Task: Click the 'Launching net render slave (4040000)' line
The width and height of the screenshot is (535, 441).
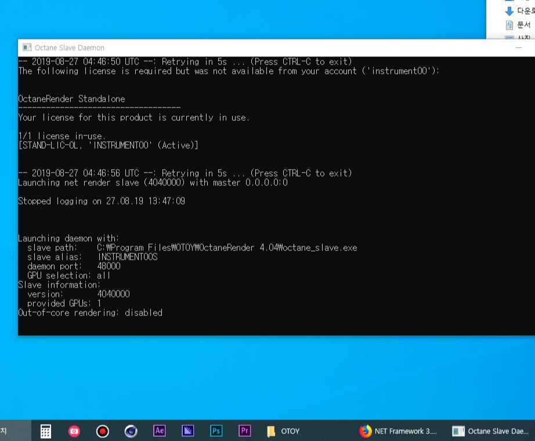Action: pos(153,182)
